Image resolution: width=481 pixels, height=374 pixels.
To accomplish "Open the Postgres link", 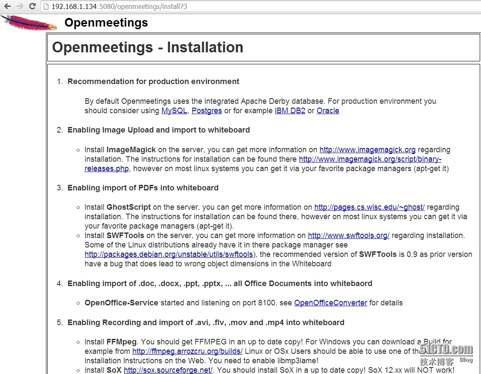I will (x=207, y=111).
